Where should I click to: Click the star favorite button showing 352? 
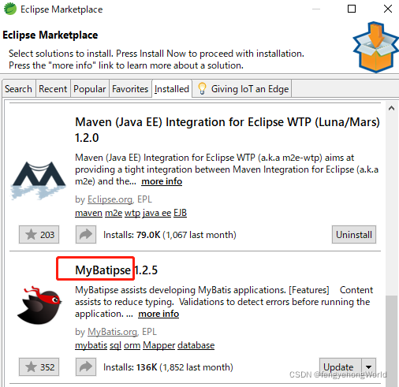click(x=39, y=367)
